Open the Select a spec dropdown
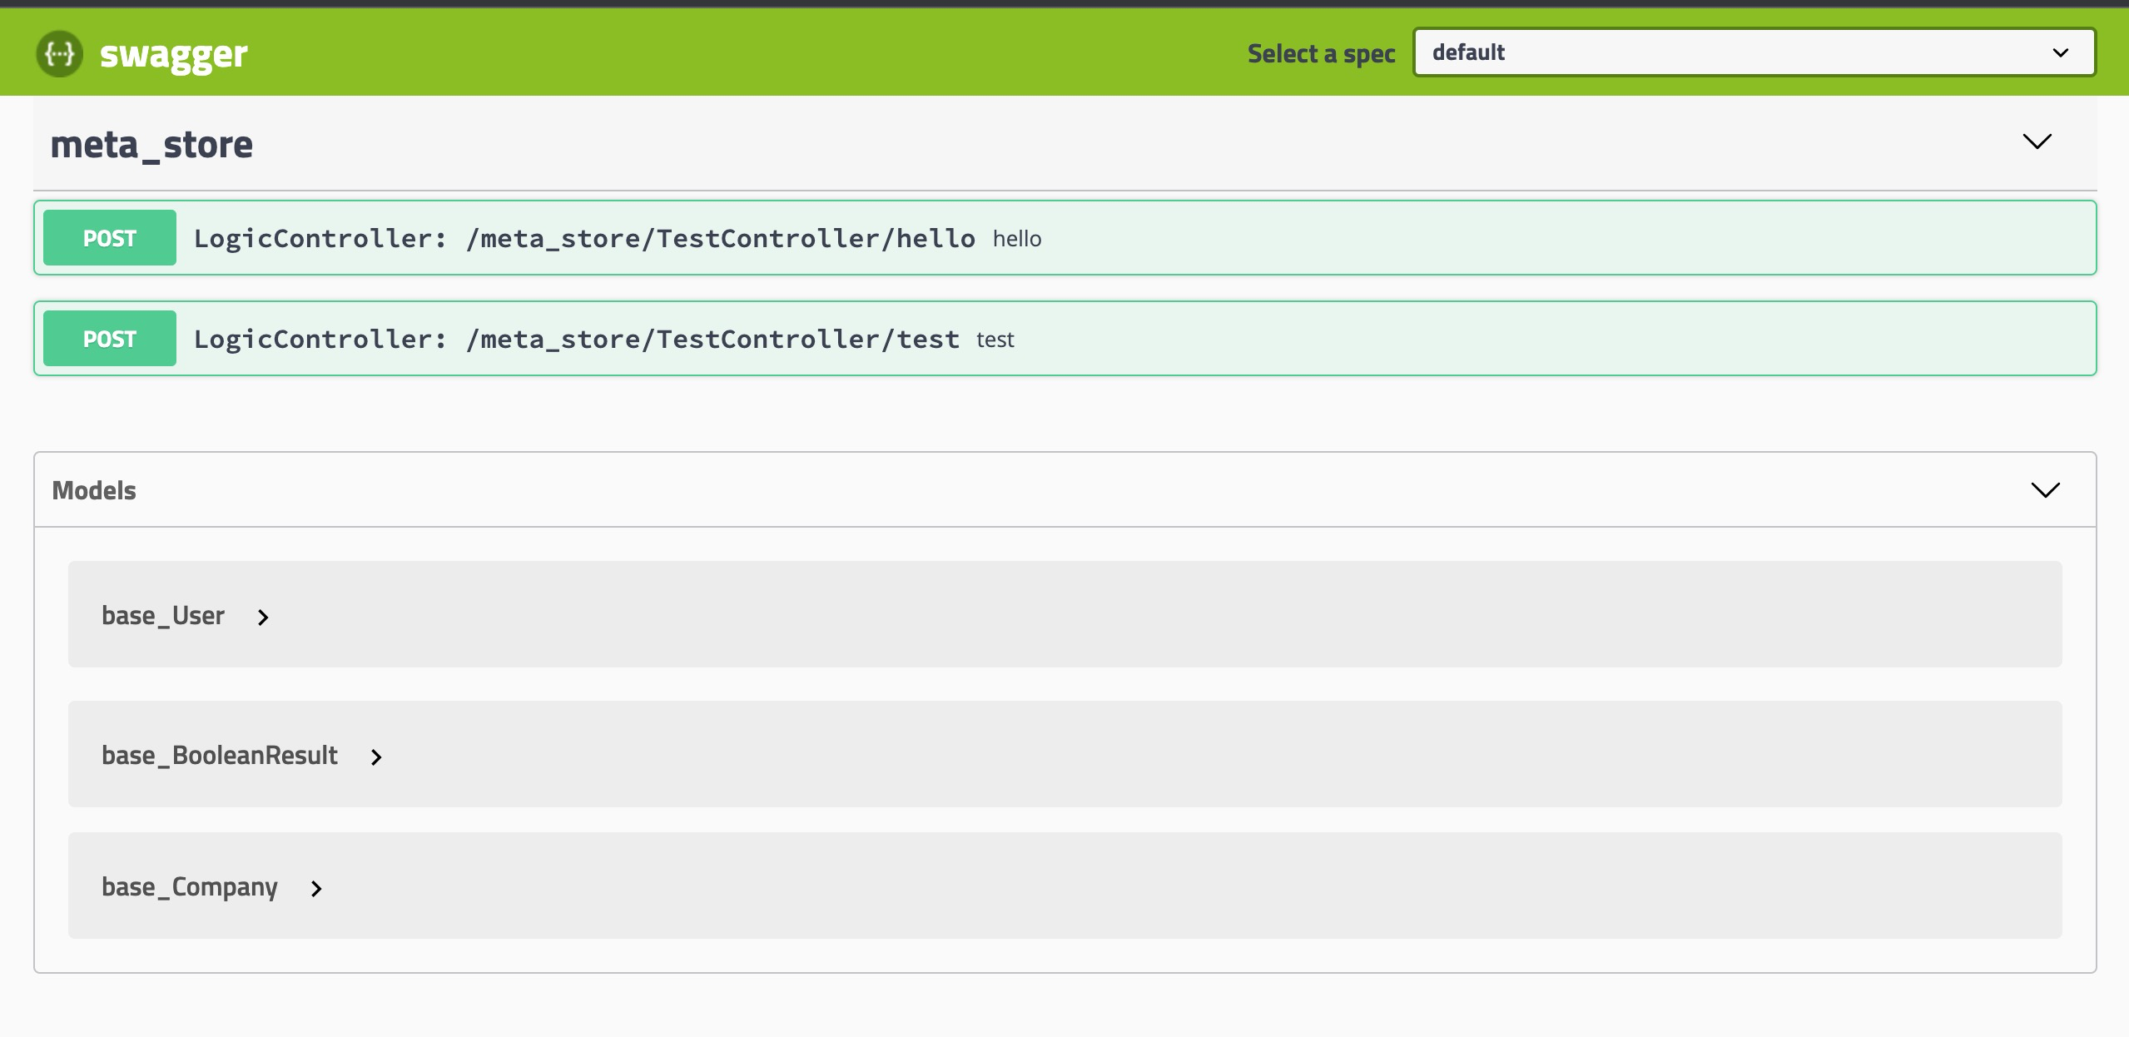2129x1037 pixels. (x=1754, y=52)
